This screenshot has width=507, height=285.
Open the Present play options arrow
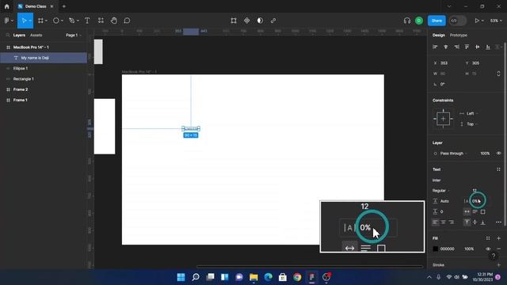pyautogui.click(x=482, y=21)
